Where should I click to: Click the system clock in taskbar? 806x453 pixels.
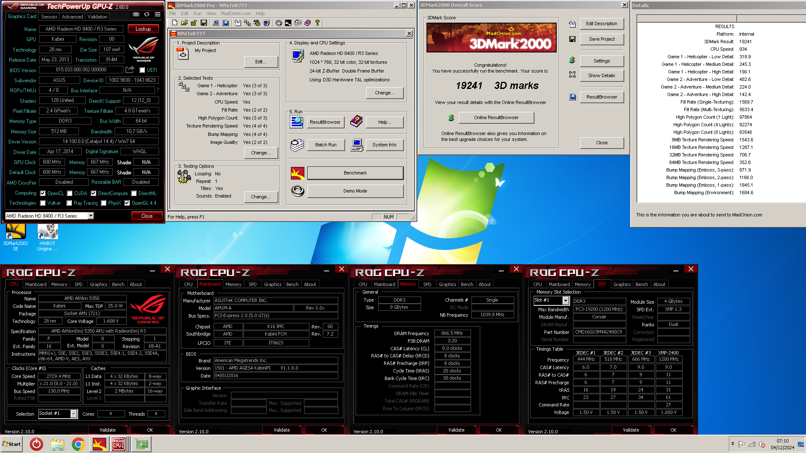782,444
